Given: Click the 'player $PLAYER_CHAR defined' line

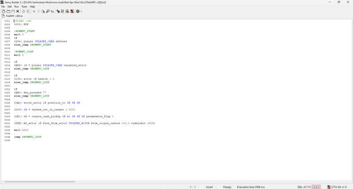Looking at the screenshot, I should point(41,42).
